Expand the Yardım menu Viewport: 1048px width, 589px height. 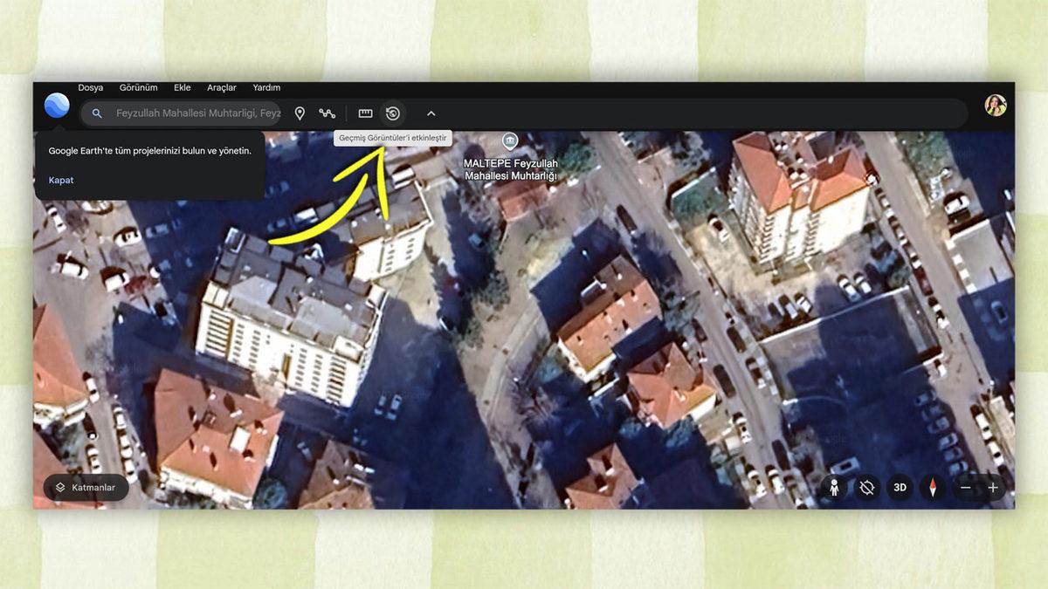(x=265, y=87)
